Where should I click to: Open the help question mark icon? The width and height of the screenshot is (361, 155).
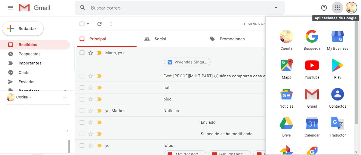pyautogui.click(x=324, y=8)
